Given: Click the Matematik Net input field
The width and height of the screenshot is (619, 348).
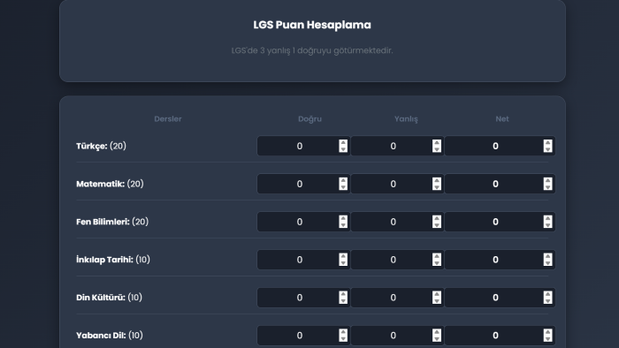Looking at the screenshot, I should (500, 184).
